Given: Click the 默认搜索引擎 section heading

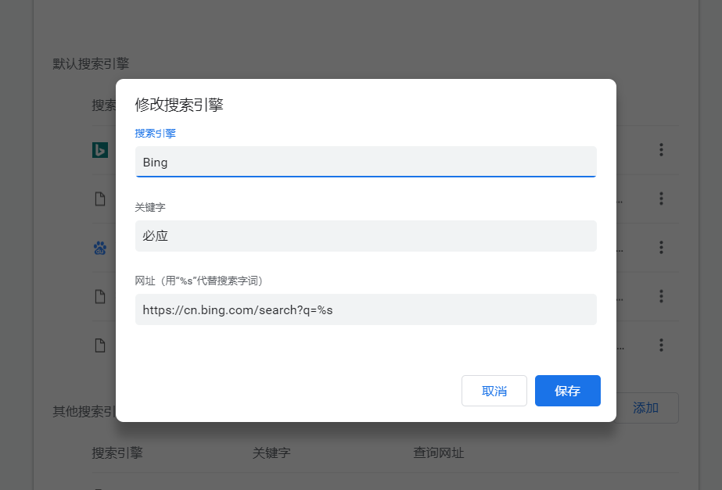Looking at the screenshot, I should point(91,63).
